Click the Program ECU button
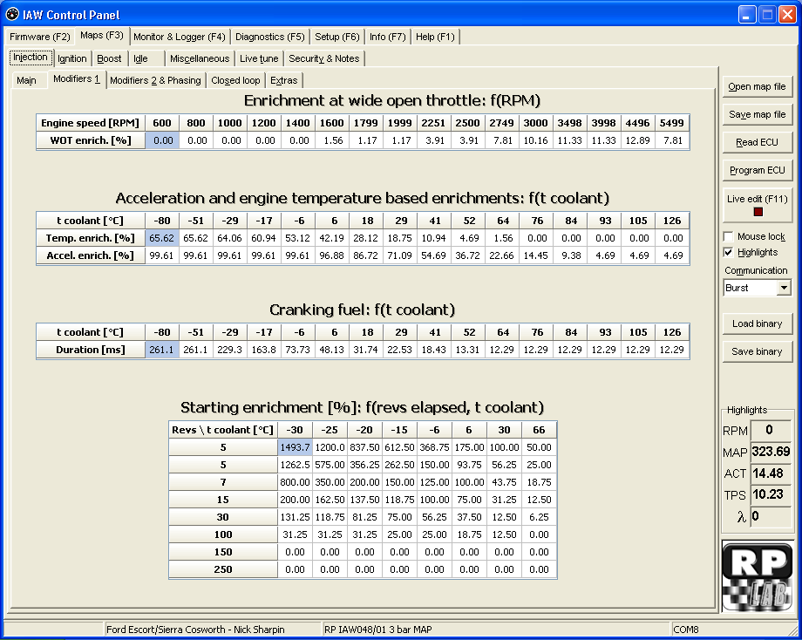The width and height of the screenshot is (802, 640). coord(757,170)
